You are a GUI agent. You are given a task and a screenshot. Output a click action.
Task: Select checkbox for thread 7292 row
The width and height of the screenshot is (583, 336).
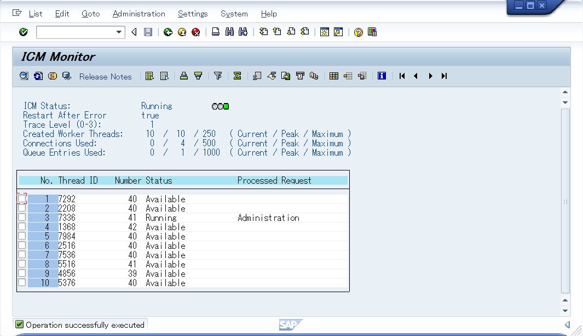[x=22, y=198]
